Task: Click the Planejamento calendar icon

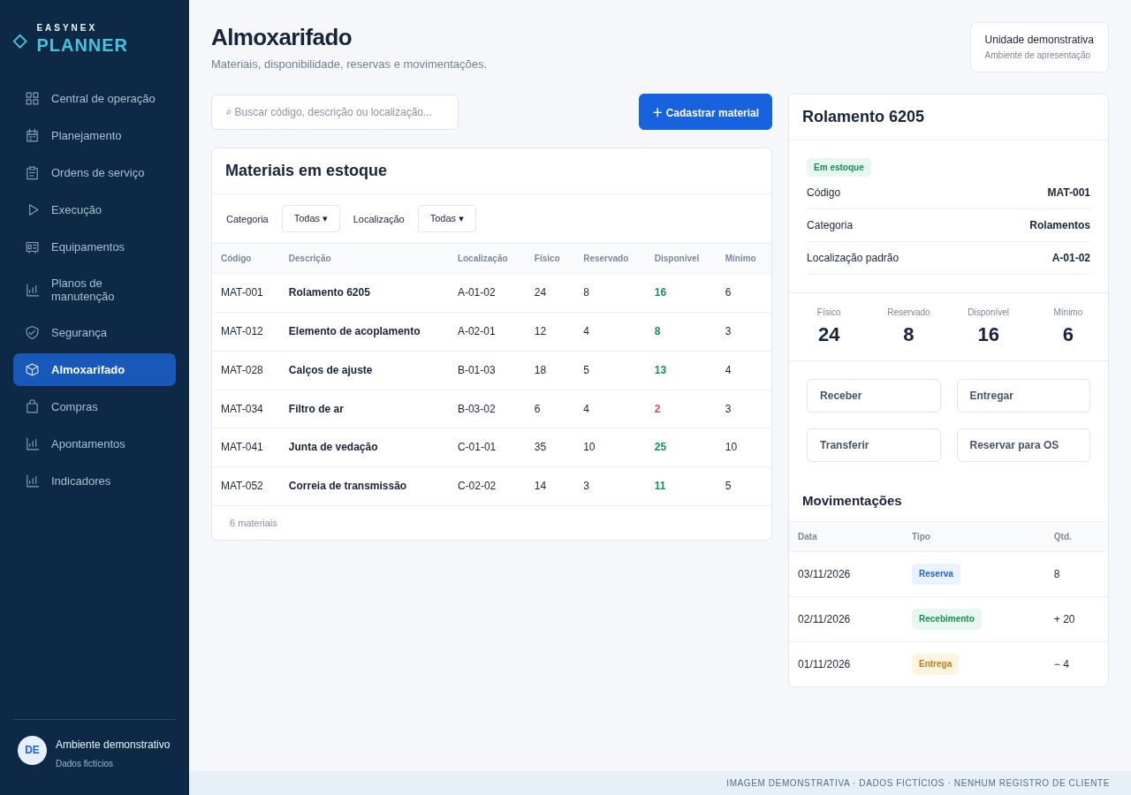Action: pyautogui.click(x=32, y=135)
